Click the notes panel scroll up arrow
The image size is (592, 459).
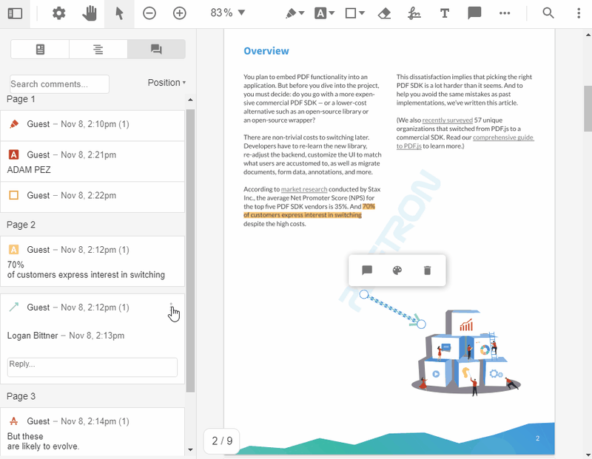(x=190, y=100)
